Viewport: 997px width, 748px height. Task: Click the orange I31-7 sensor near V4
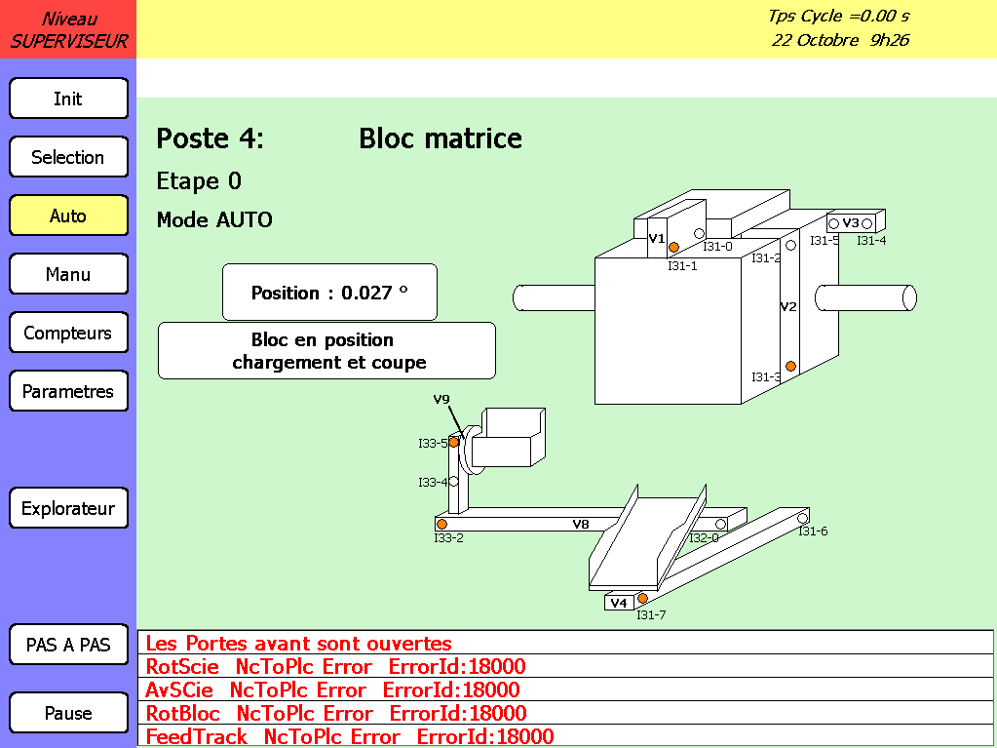(x=642, y=598)
